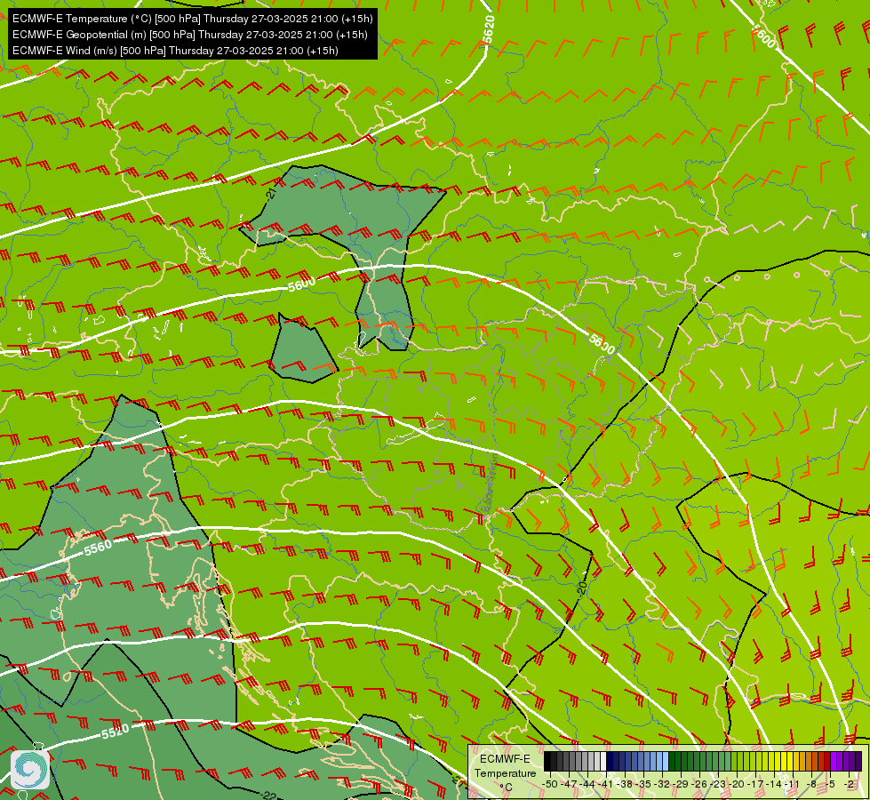Screen dimensions: 870x800
Task: Click the -44 tick label in legend
Action: point(587,784)
